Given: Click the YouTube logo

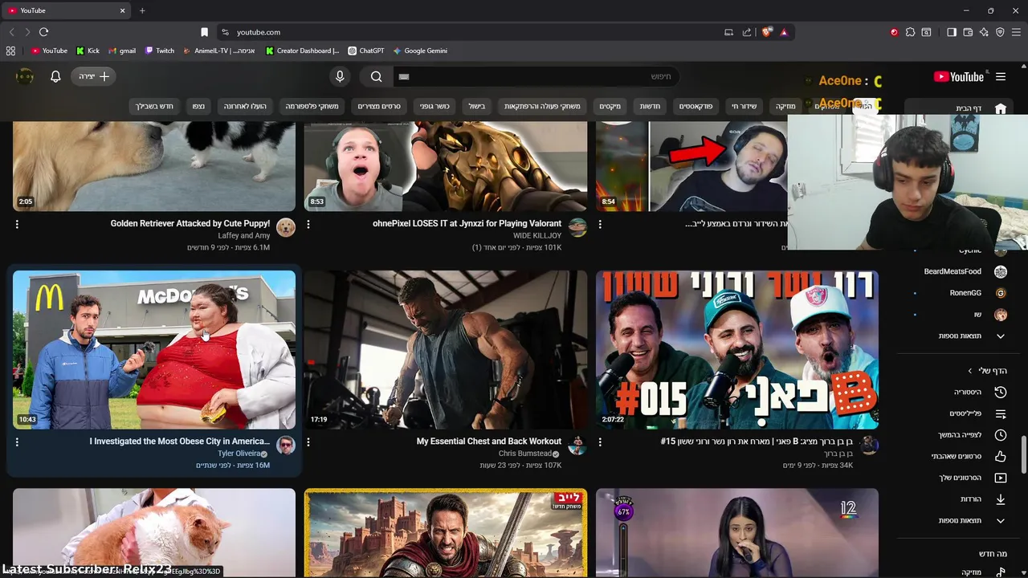Looking at the screenshot, I should point(959,77).
